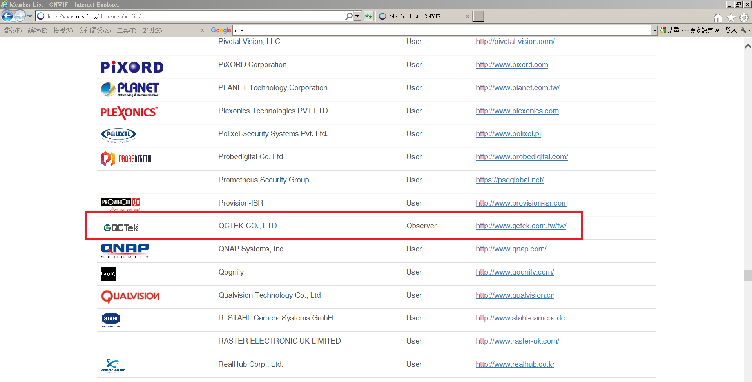Screen dimensions: 752x382
Task: Open the Tools gear icon
Action: pos(744,18)
